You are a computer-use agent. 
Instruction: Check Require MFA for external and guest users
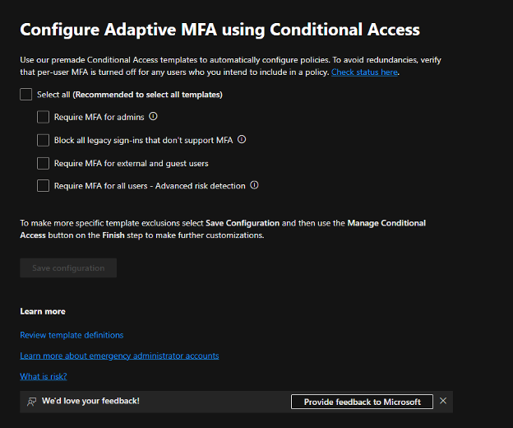[x=44, y=163]
